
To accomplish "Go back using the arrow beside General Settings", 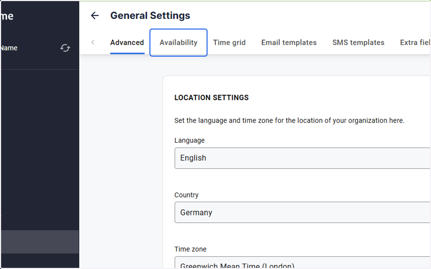I will click(94, 15).
